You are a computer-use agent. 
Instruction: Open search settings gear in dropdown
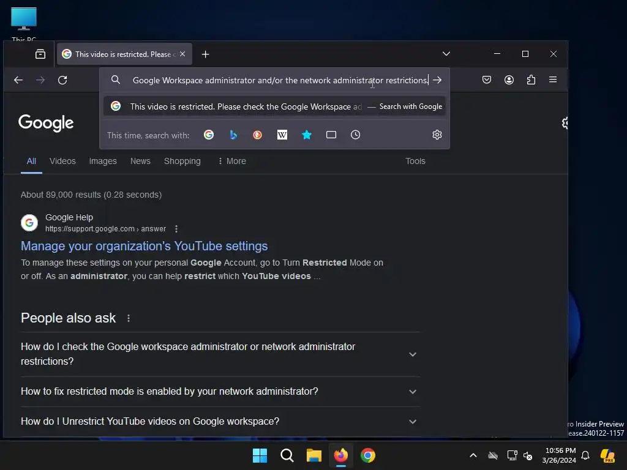[437, 135]
